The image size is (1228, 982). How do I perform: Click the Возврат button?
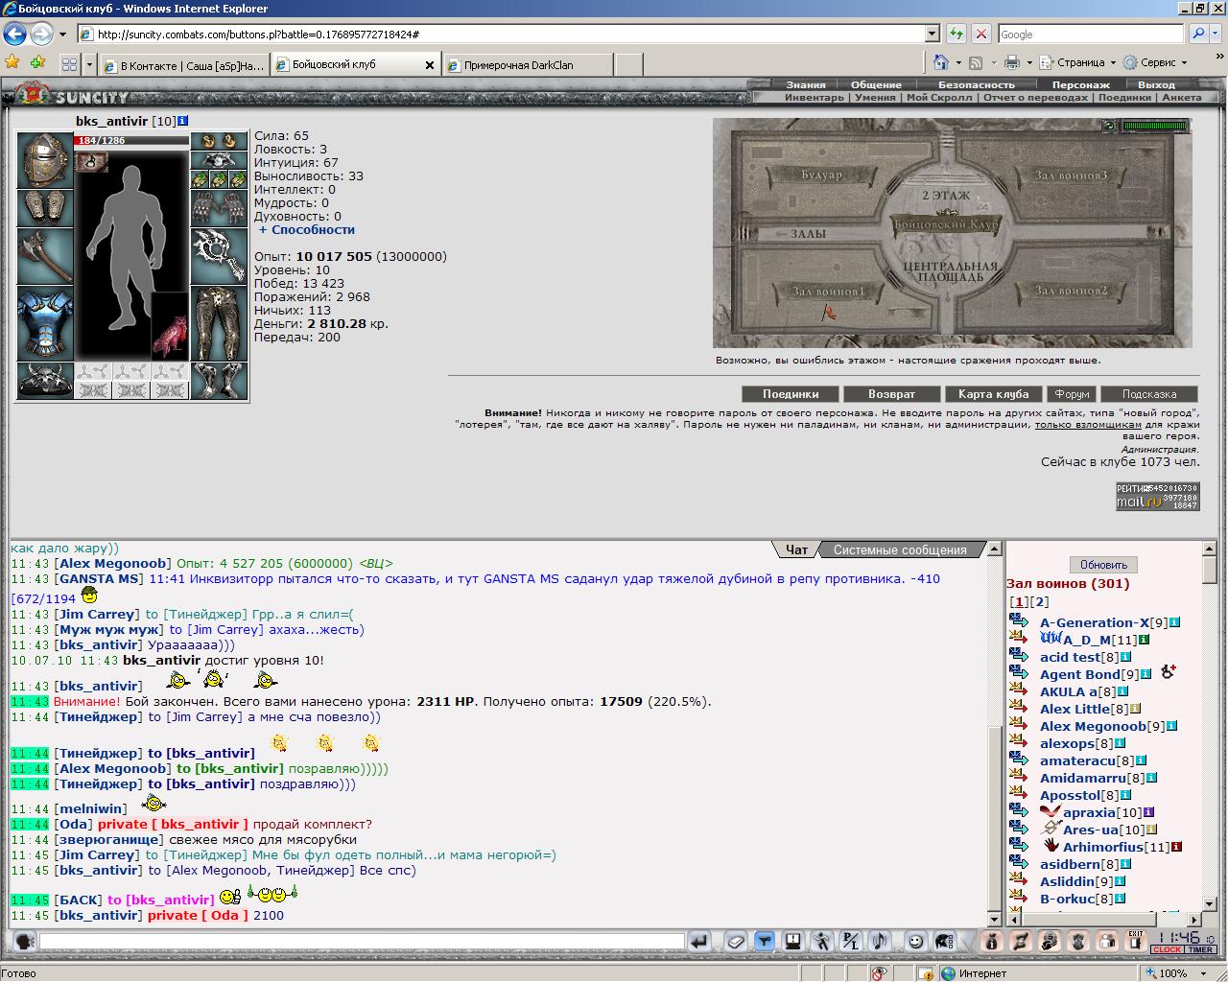[x=891, y=394]
